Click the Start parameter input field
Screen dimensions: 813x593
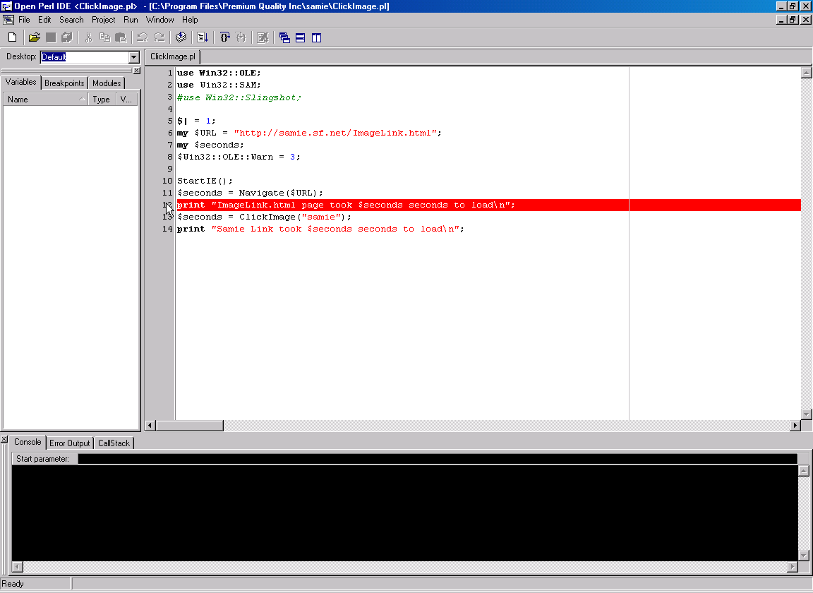coord(438,459)
